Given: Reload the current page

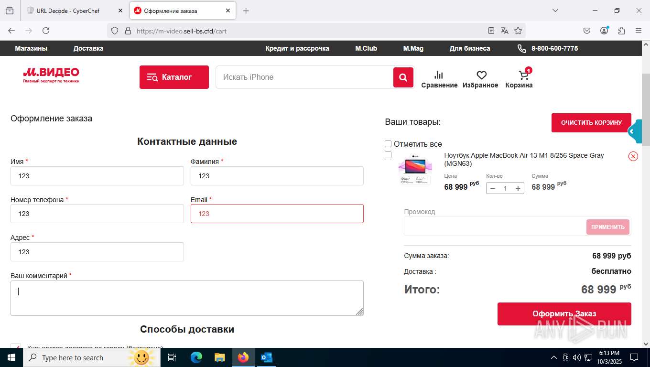Looking at the screenshot, I should point(46,31).
